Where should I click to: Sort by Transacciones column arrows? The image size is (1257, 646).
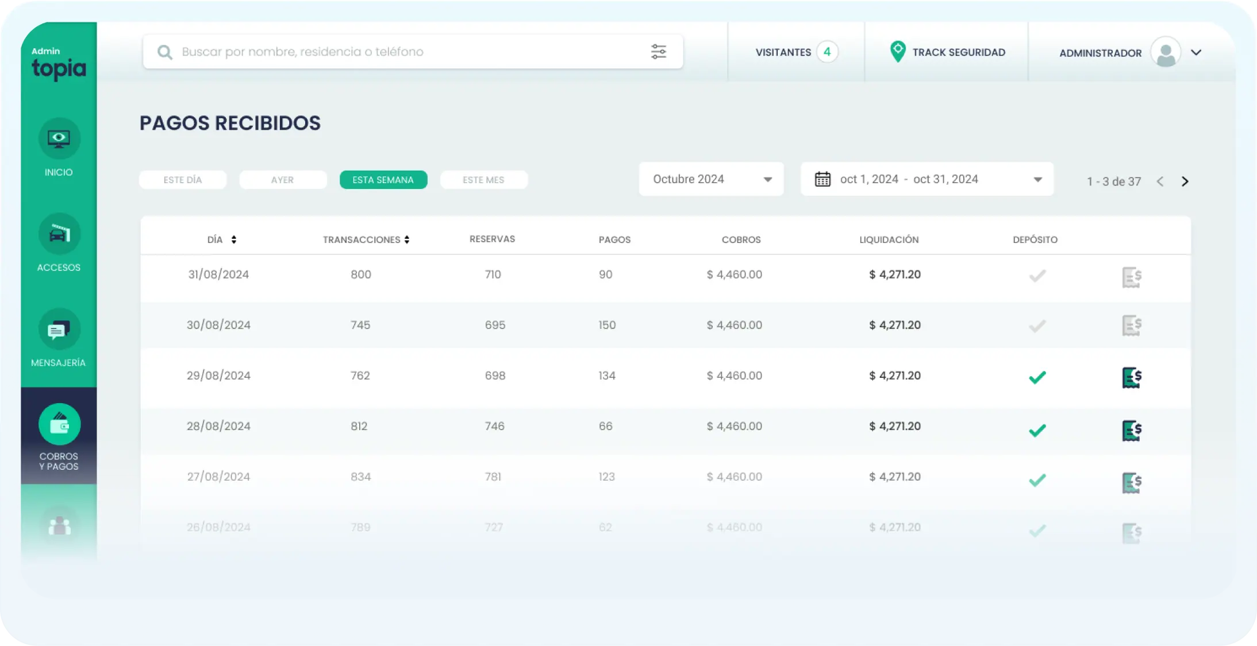click(407, 239)
